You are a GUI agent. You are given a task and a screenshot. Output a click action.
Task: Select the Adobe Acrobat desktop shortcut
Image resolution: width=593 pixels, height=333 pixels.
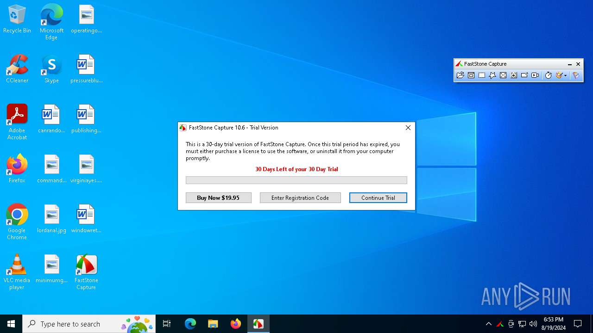tap(17, 122)
